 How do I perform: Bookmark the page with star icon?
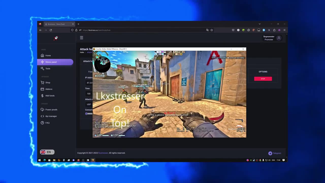[212, 30]
